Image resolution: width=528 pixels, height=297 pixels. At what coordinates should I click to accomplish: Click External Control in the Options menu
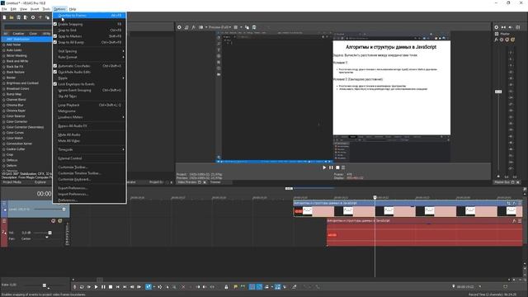[x=89, y=158]
